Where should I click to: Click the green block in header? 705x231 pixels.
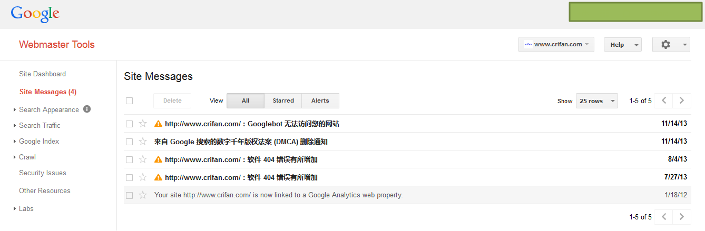[635, 12]
